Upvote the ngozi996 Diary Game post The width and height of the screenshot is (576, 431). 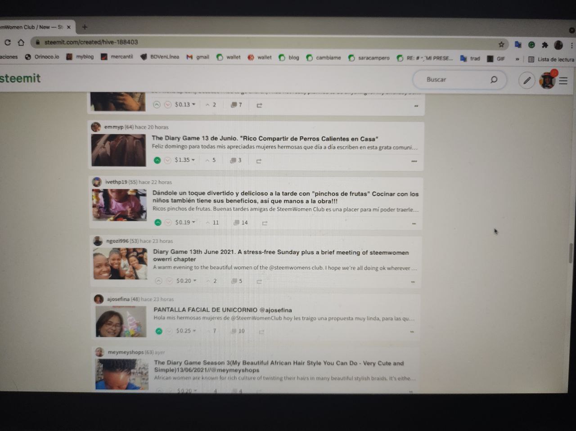[x=158, y=281]
